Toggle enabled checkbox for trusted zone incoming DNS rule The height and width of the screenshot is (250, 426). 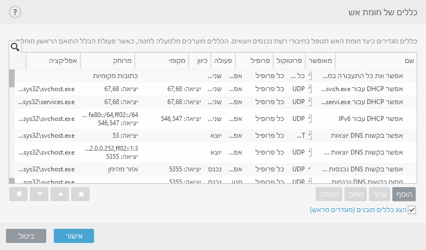click(310, 169)
